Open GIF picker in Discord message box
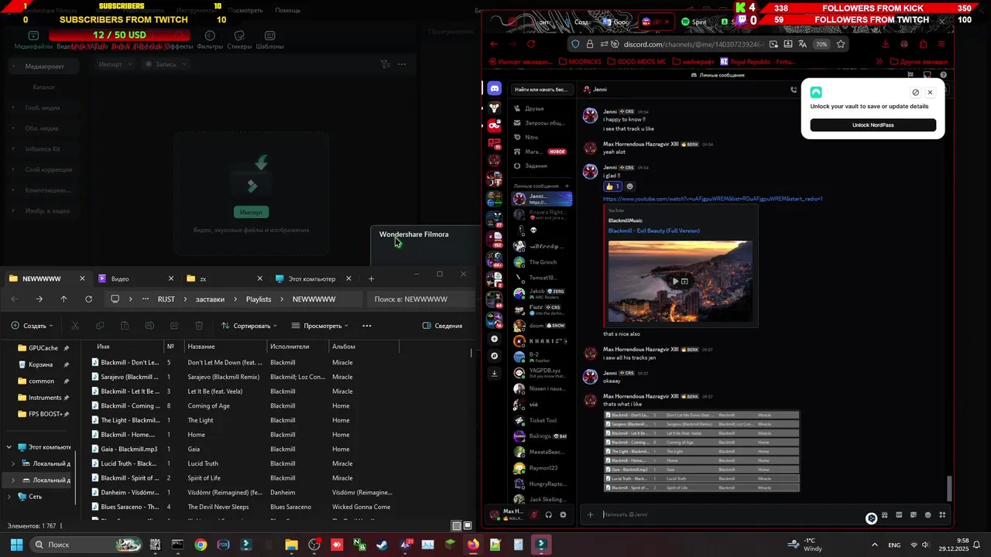Screen dimensions: 991x557 [899, 515]
